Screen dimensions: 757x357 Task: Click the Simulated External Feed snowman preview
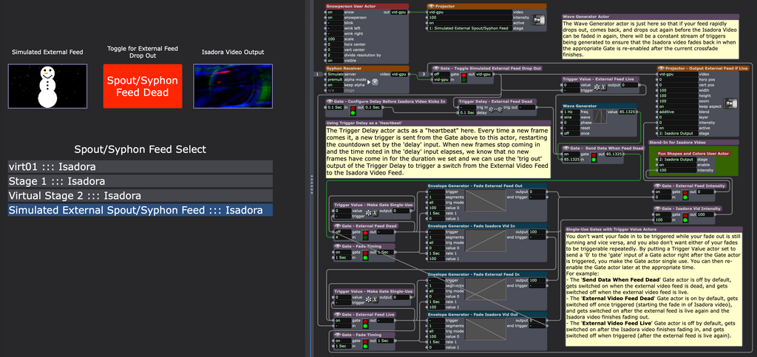(47, 86)
